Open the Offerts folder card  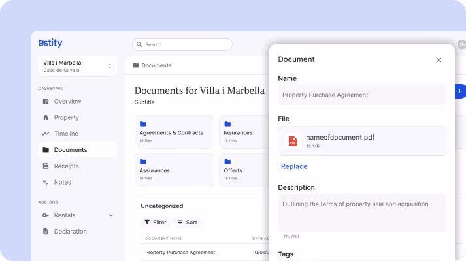[244, 170]
